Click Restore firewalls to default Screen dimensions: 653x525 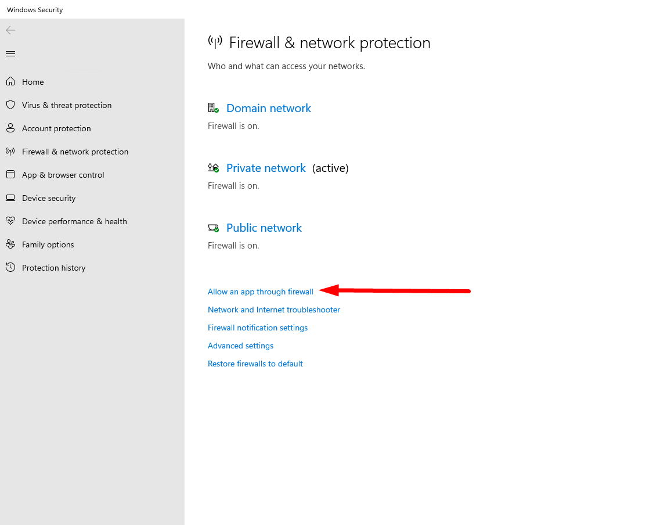(255, 364)
